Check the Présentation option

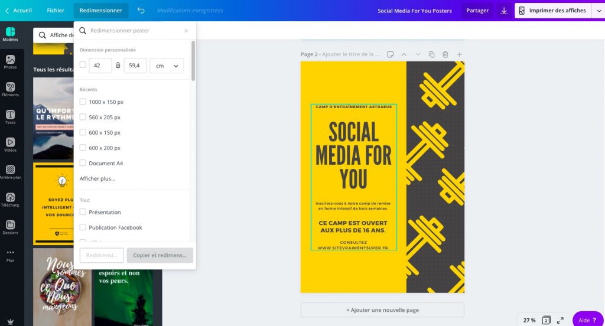[x=83, y=212]
